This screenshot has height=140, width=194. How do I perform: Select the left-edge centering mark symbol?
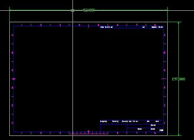(14, 79)
